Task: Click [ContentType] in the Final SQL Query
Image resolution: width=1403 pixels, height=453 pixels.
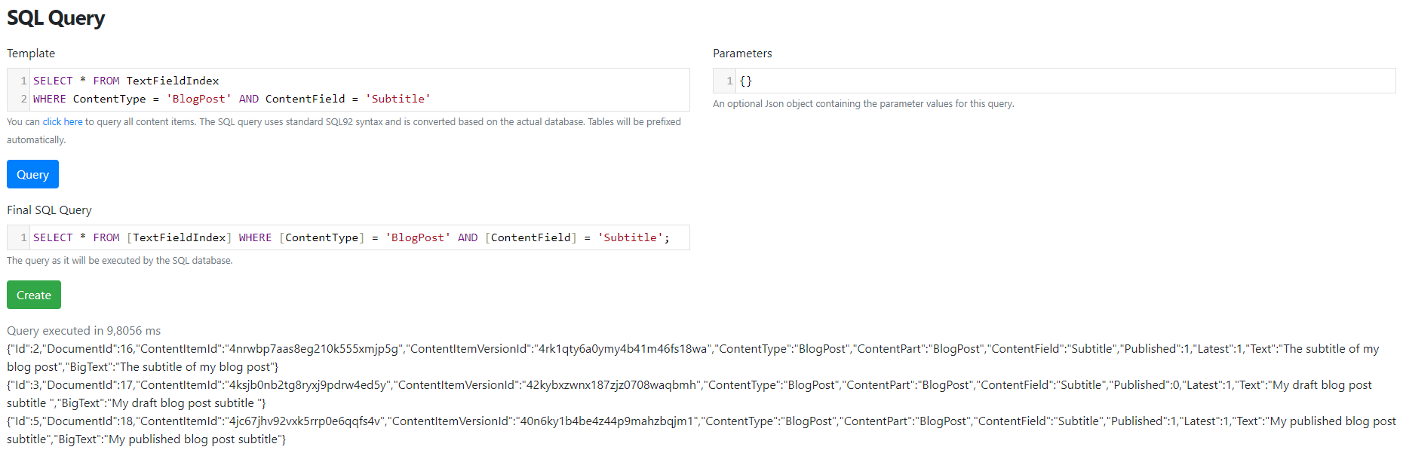Action: coord(321,237)
